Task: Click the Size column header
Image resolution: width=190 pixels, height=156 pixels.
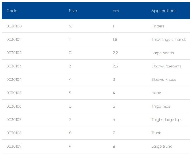Action: point(73,11)
